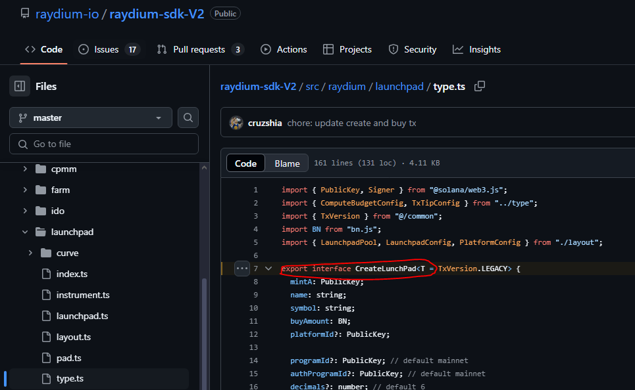
Task: Click the '161 lines (131 loc) · 4.11 KB' text
Action: pos(376,163)
